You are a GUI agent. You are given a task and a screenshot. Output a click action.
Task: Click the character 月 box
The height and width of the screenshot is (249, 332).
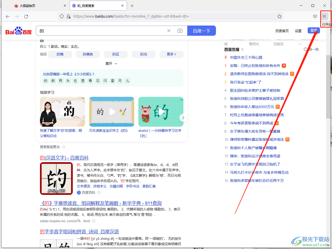[x=120, y=81]
